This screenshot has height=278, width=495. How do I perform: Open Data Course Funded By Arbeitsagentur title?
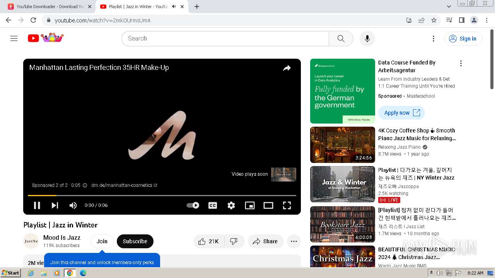click(407, 66)
